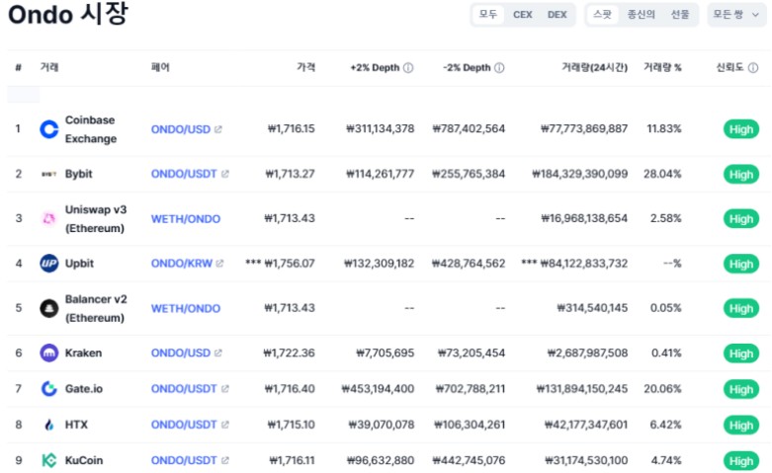Open Kraken ONDO/USD pair link
Screen dimensions: 772x473
[181, 354]
